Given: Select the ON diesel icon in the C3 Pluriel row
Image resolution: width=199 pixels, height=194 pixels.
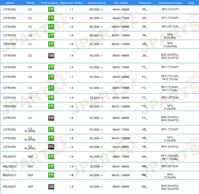Looking at the screenshot, I should [51, 147].
